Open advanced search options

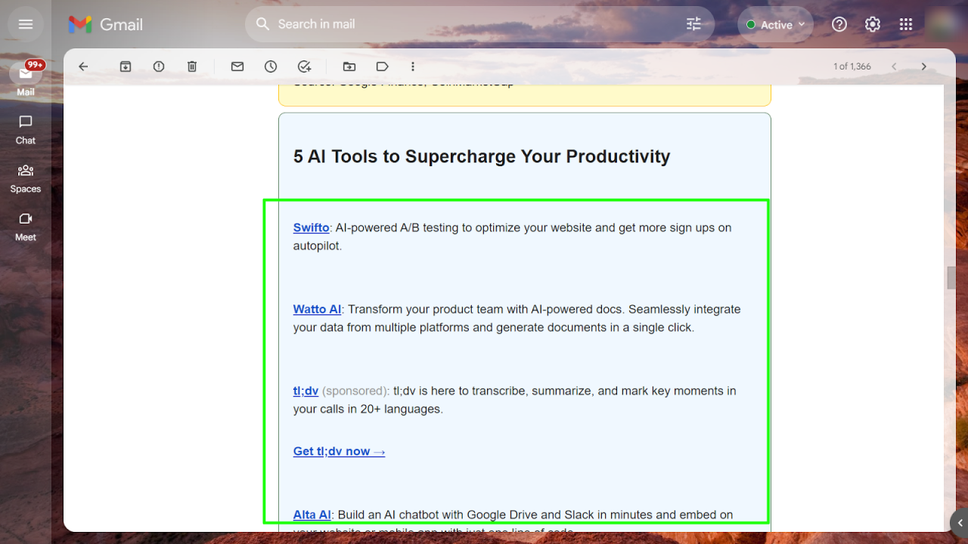click(x=693, y=23)
